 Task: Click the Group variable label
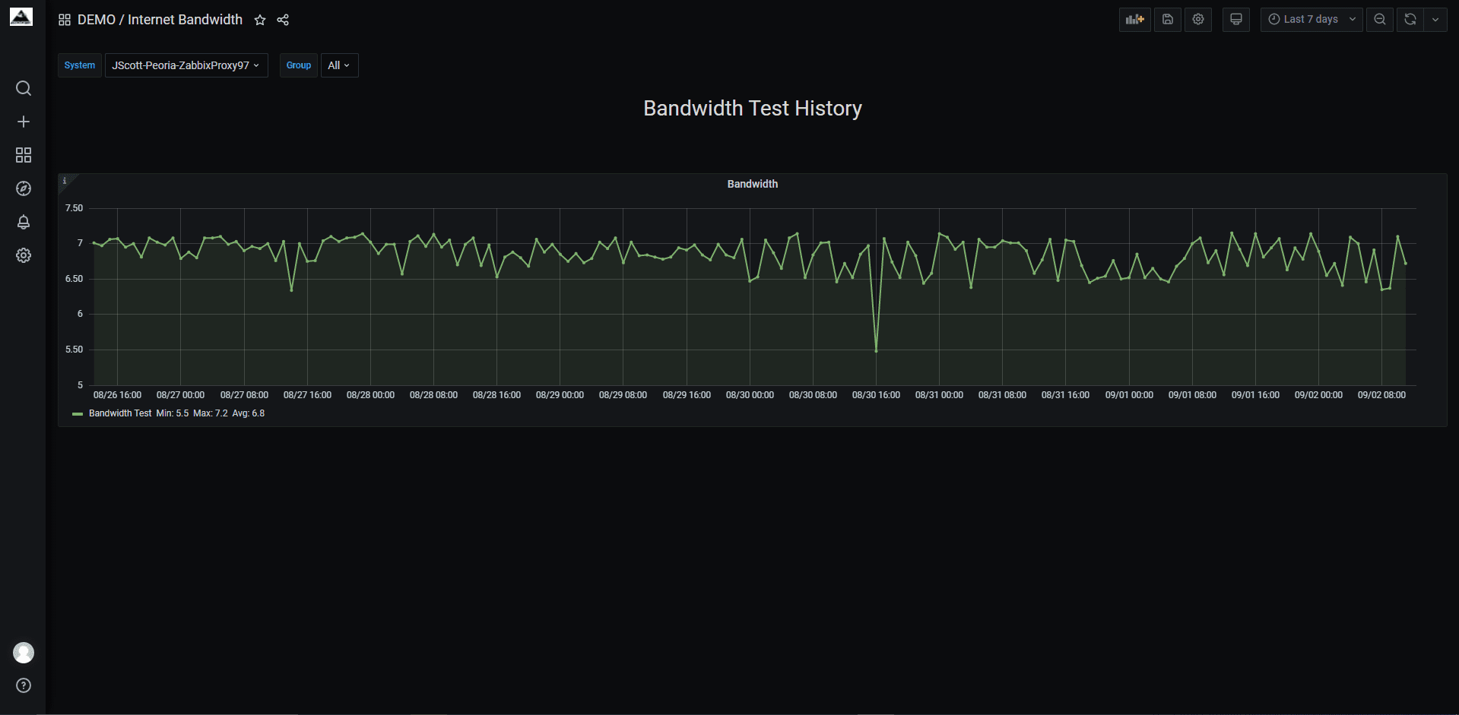(x=299, y=65)
